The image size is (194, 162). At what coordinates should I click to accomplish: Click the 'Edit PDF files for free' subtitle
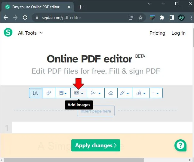point(96,71)
